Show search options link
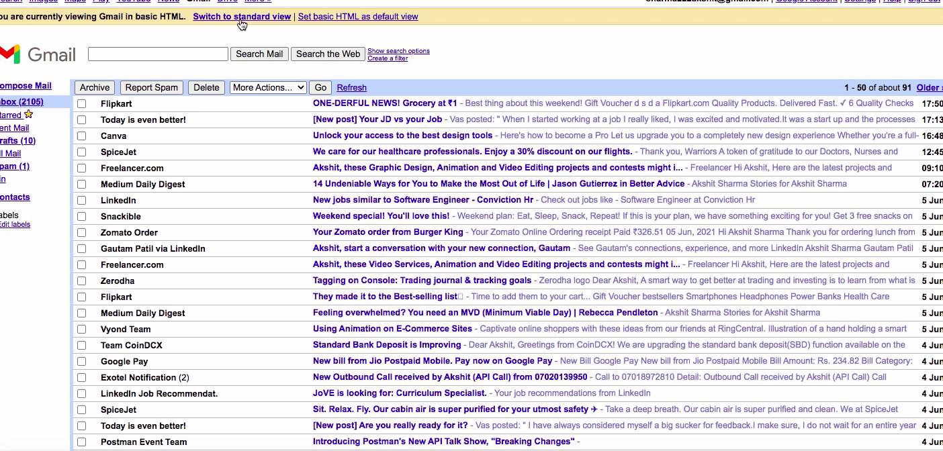The width and height of the screenshot is (943, 451). [x=398, y=50]
